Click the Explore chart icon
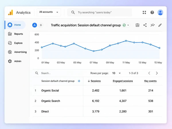 pyautogui.click(x=10, y=43)
